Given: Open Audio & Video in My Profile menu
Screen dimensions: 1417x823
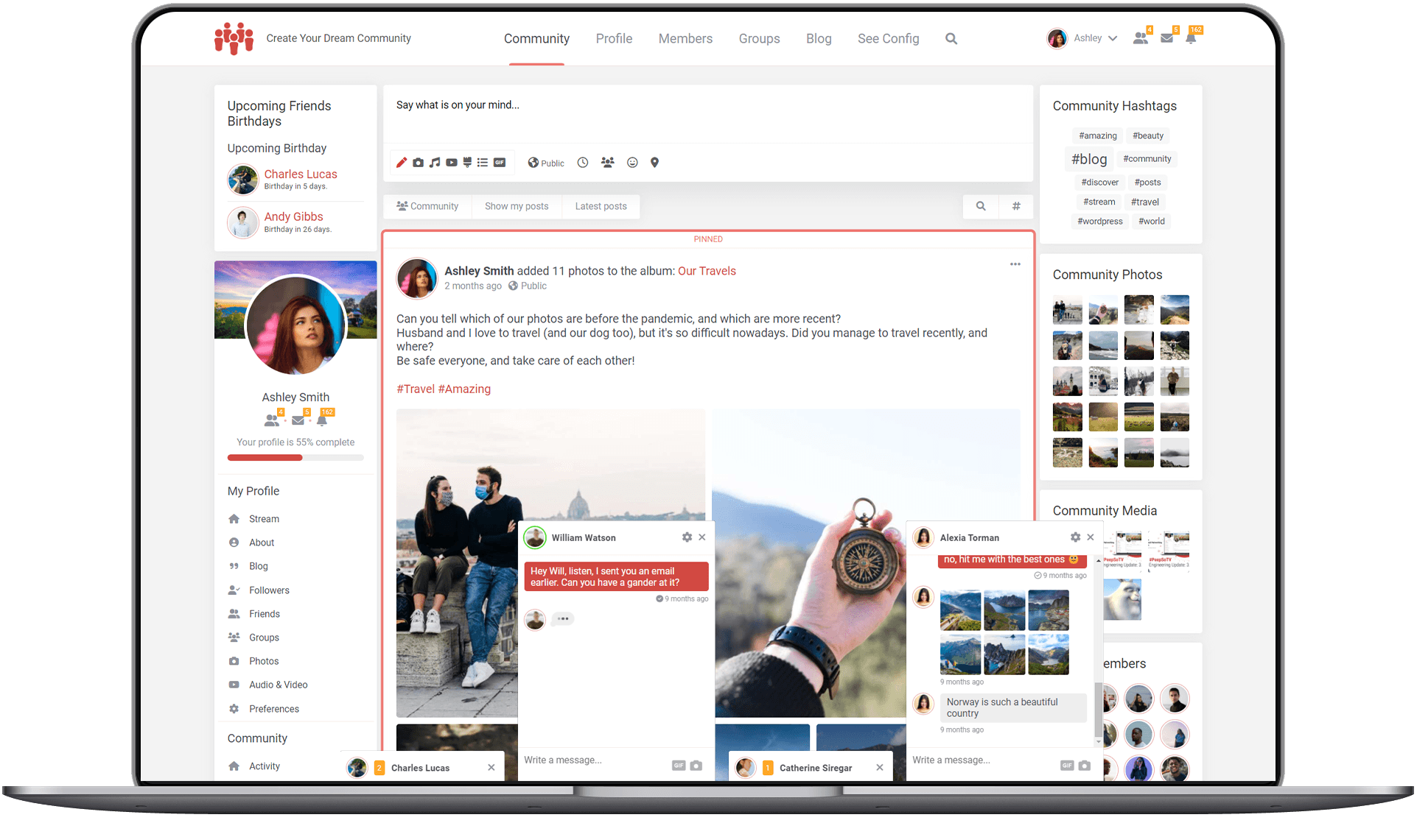Looking at the screenshot, I should tap(278, 685).
